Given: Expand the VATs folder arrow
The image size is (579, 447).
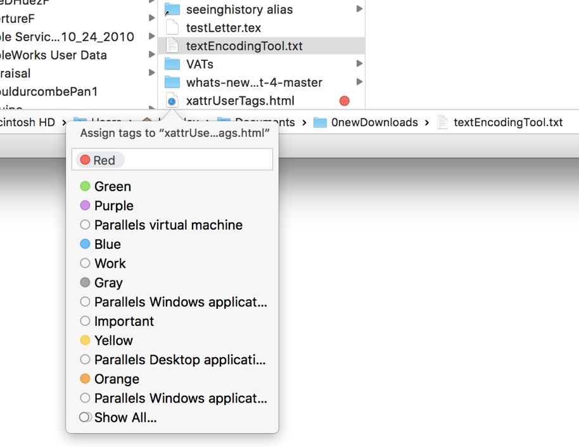Looking at the screenshot, I should coord(359,64).
